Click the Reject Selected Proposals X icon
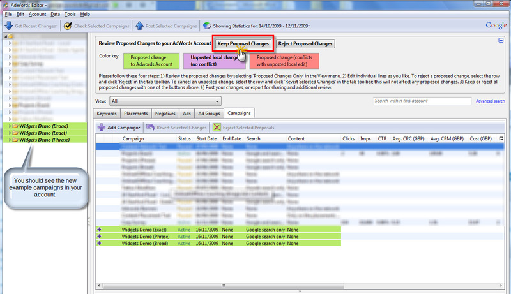This screenshot has width=511, height=294. click(217, 128)
